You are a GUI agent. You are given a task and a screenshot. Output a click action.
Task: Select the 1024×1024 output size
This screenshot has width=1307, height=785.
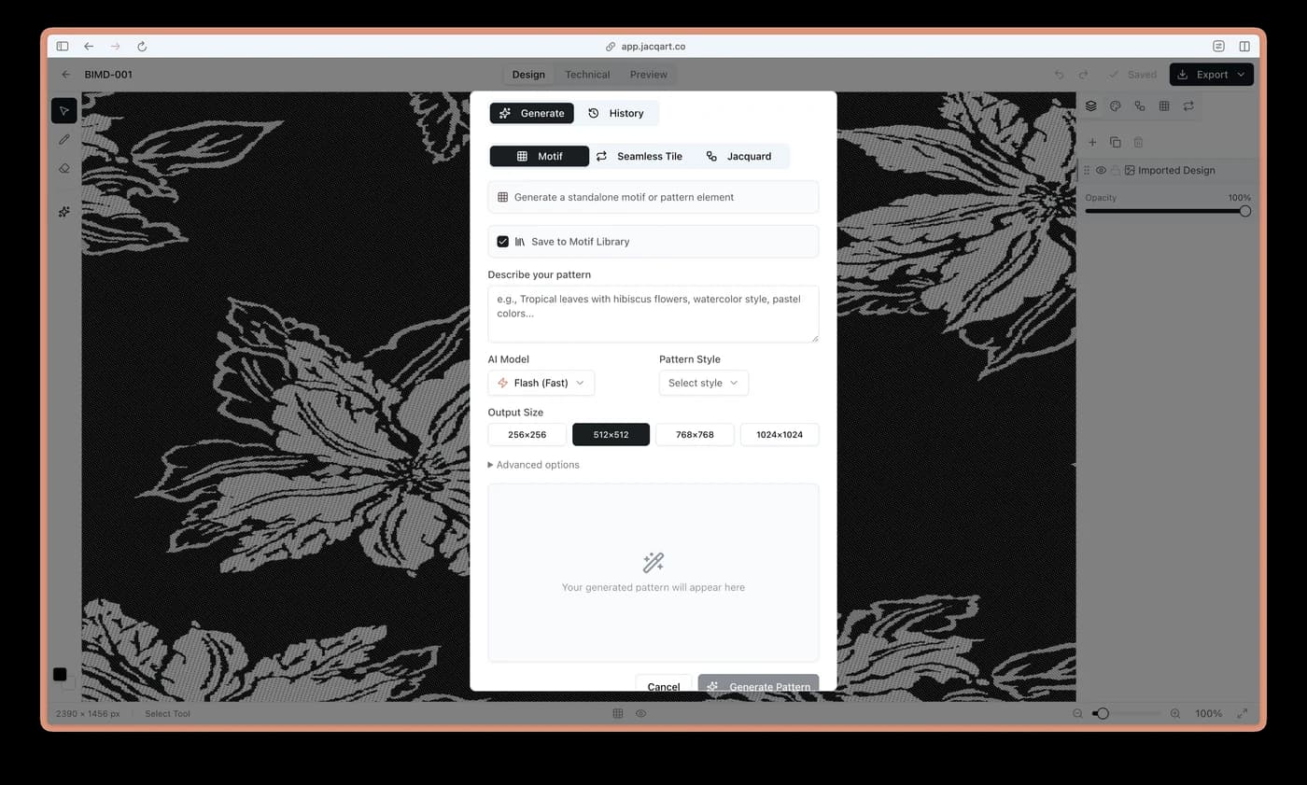coord(780,435)
